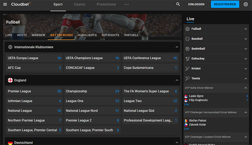Image resolution: width=252 pixels, height=145 pixels.
Task: Open League Two competition
Action: coord(150,101)
